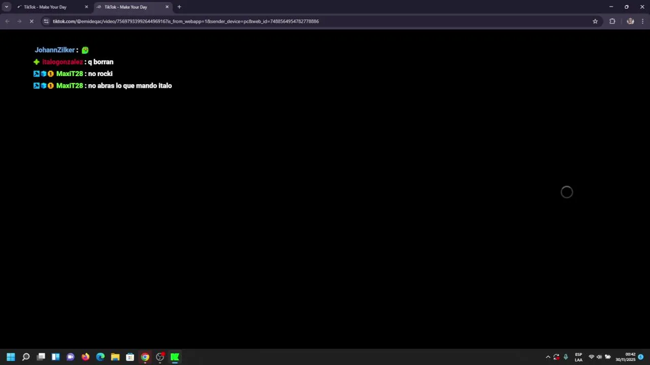Launch Microsoft Edge from taskbar
Screen dimensions: 650x365
(101, 357)
